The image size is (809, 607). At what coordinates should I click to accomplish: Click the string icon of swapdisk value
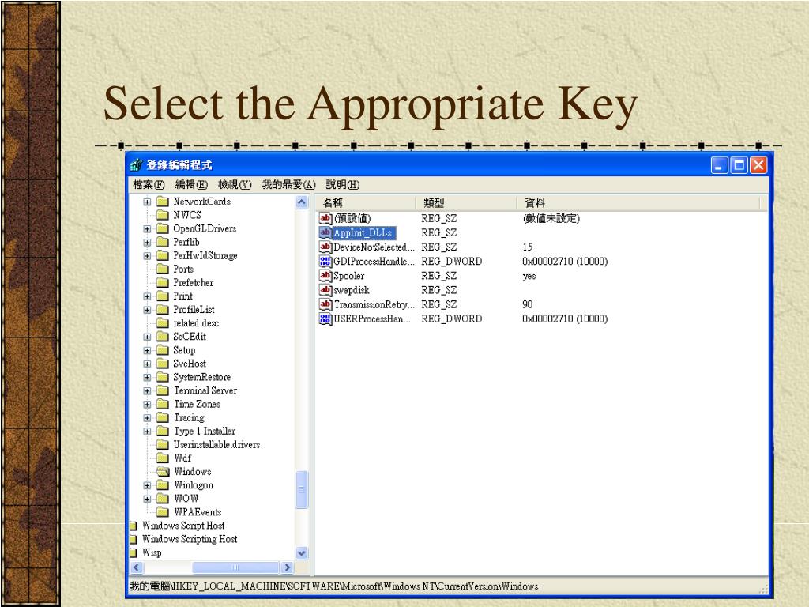click(325, 290)
